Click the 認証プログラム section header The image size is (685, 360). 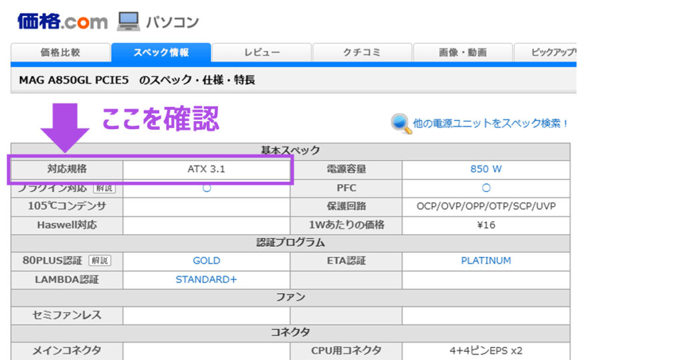pos(290,243)
